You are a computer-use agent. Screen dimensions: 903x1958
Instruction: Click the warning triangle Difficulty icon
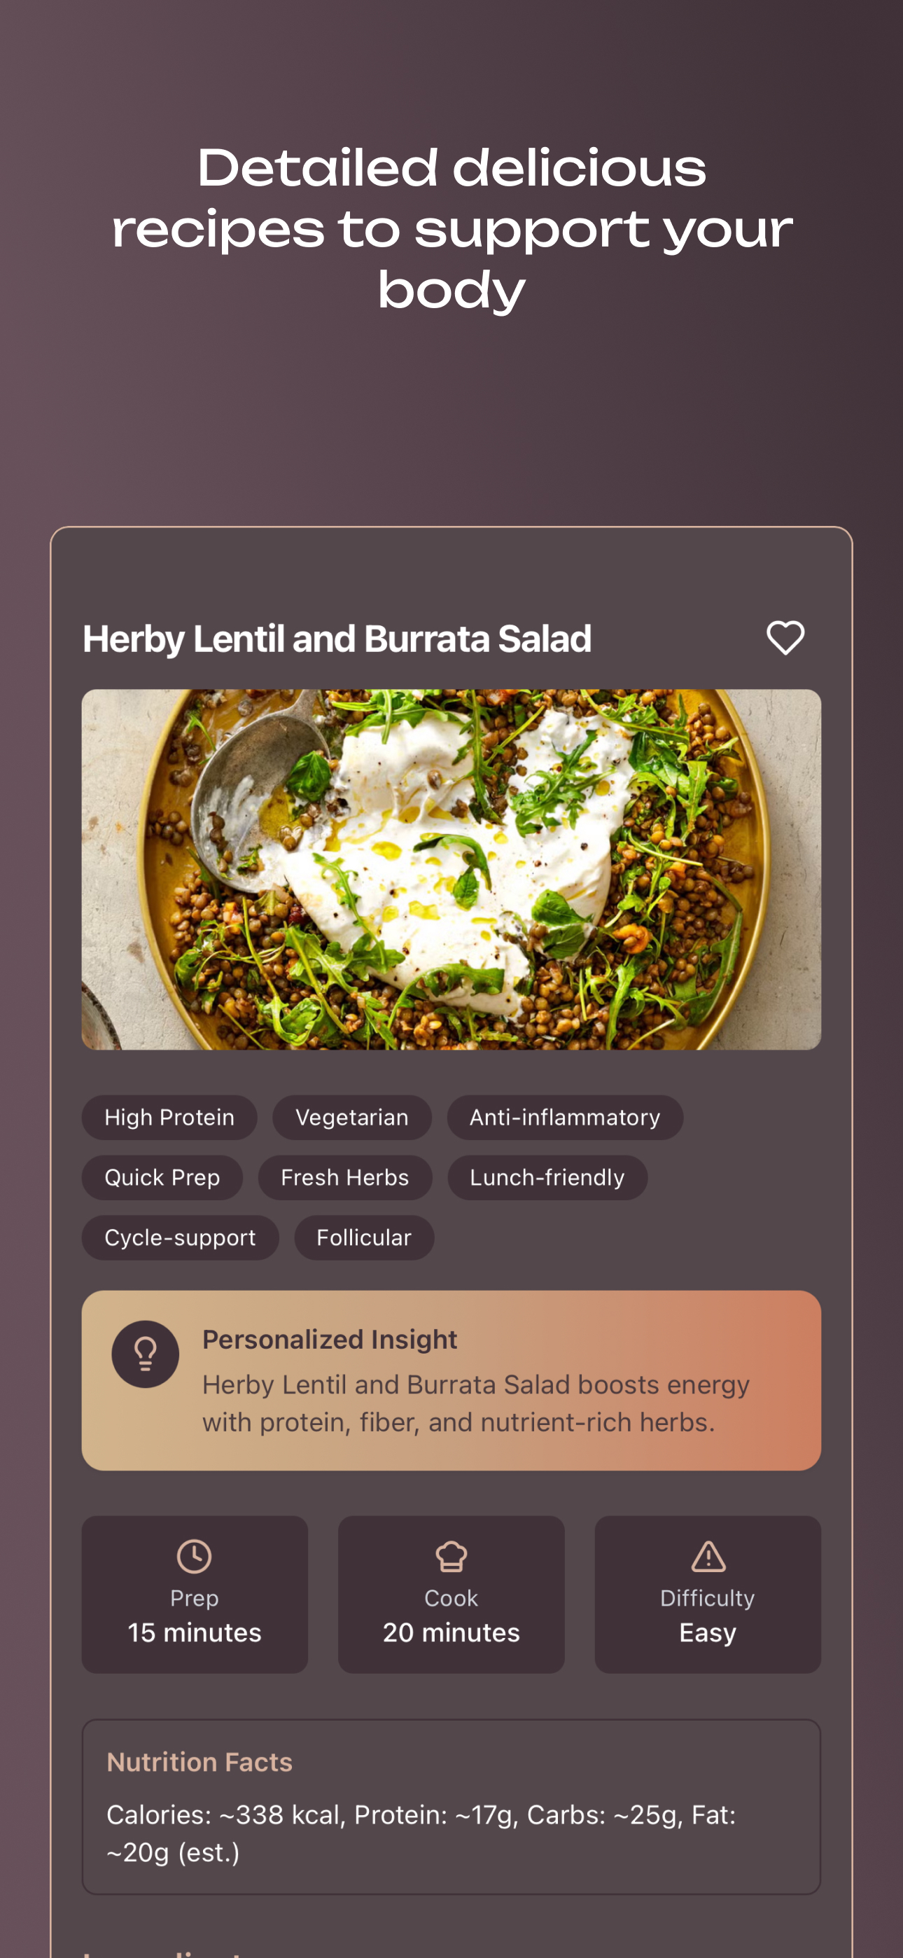708,1556
